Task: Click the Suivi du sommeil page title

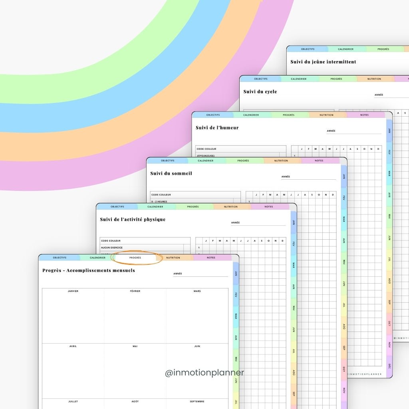Action: [x=171, y=173]
